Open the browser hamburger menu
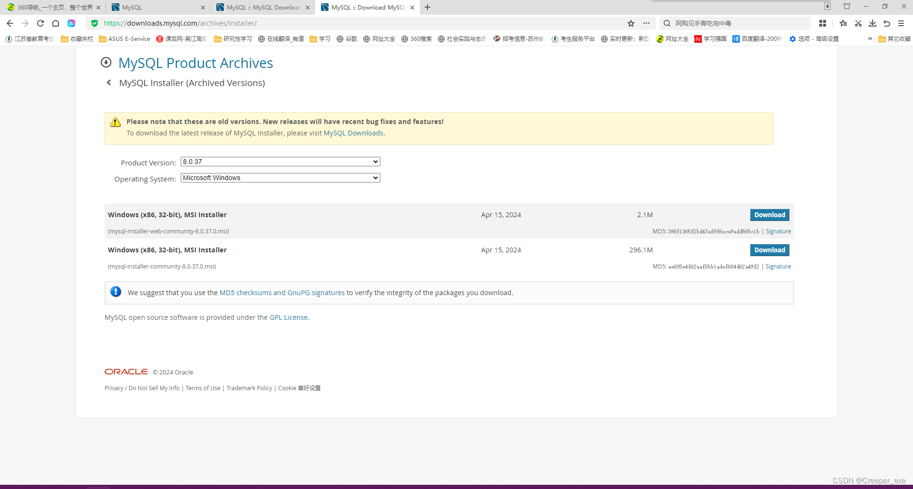913x489 pixels. [901, 23]
